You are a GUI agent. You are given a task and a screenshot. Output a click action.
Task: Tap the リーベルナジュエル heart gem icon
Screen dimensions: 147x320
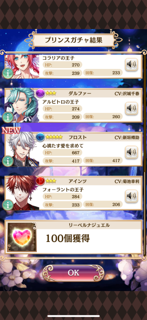(x=22, y=237)
